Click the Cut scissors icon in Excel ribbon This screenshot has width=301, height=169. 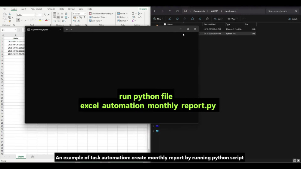[x=10, y=14]
